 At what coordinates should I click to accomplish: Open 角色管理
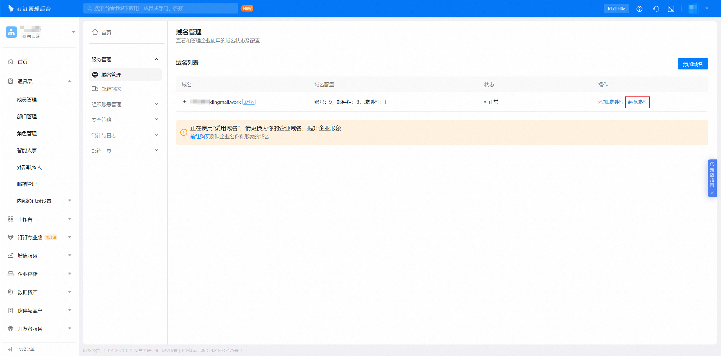[27, 133]
